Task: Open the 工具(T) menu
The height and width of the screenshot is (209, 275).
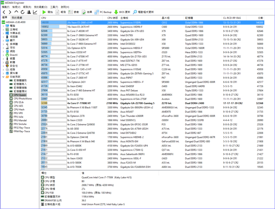Action: pyautogui.click(x=54, y=7)
